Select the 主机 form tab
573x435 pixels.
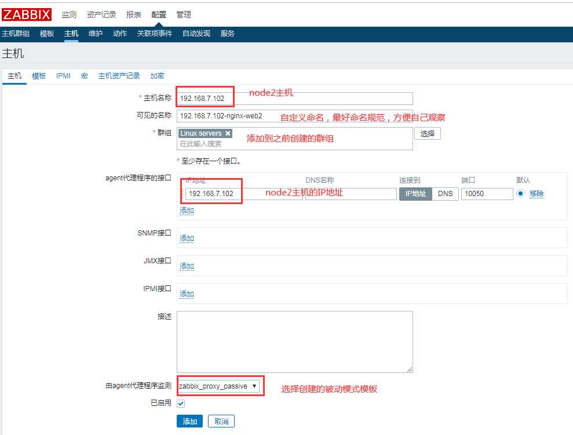(x=14, y=76)
